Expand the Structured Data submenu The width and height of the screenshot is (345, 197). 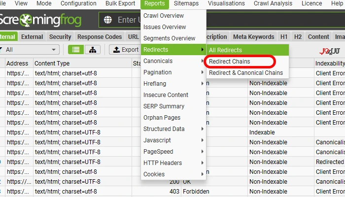(x=173, y=129)
